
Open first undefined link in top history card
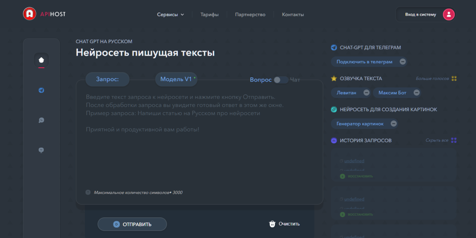[354, 161]
